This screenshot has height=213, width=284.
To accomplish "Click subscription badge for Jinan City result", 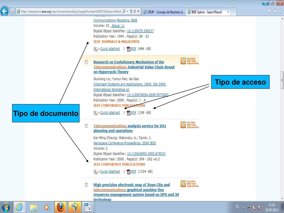I will [190, 184].
